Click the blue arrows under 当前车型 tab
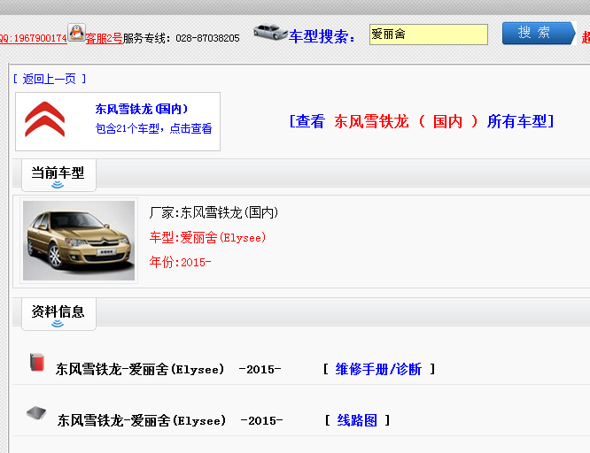This screenshot has width=590, height=453. [58, 184]
